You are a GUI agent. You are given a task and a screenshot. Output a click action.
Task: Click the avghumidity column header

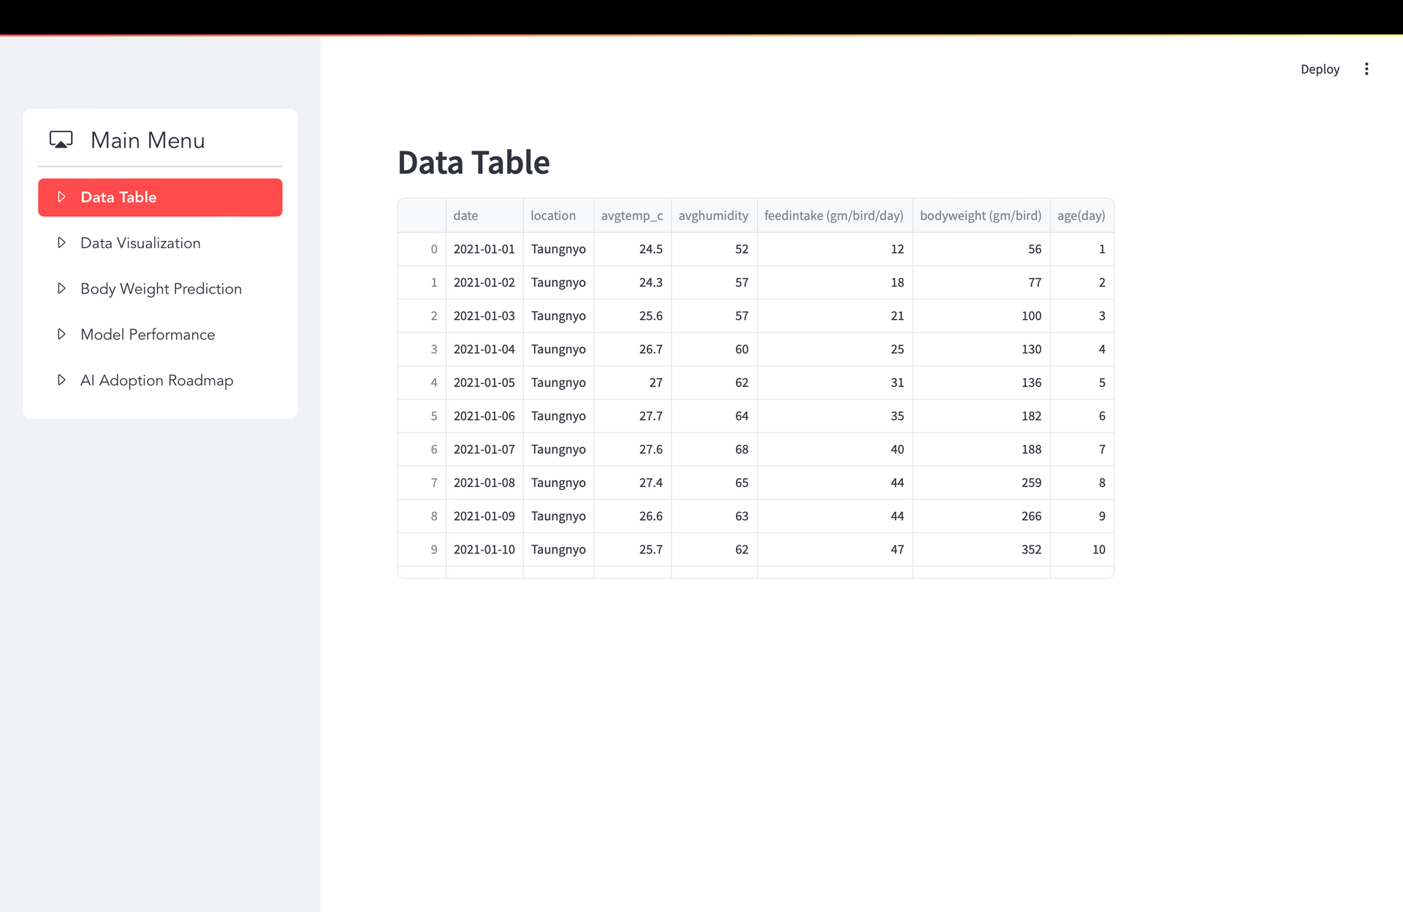pyautogui.click(x=712, y=215)
